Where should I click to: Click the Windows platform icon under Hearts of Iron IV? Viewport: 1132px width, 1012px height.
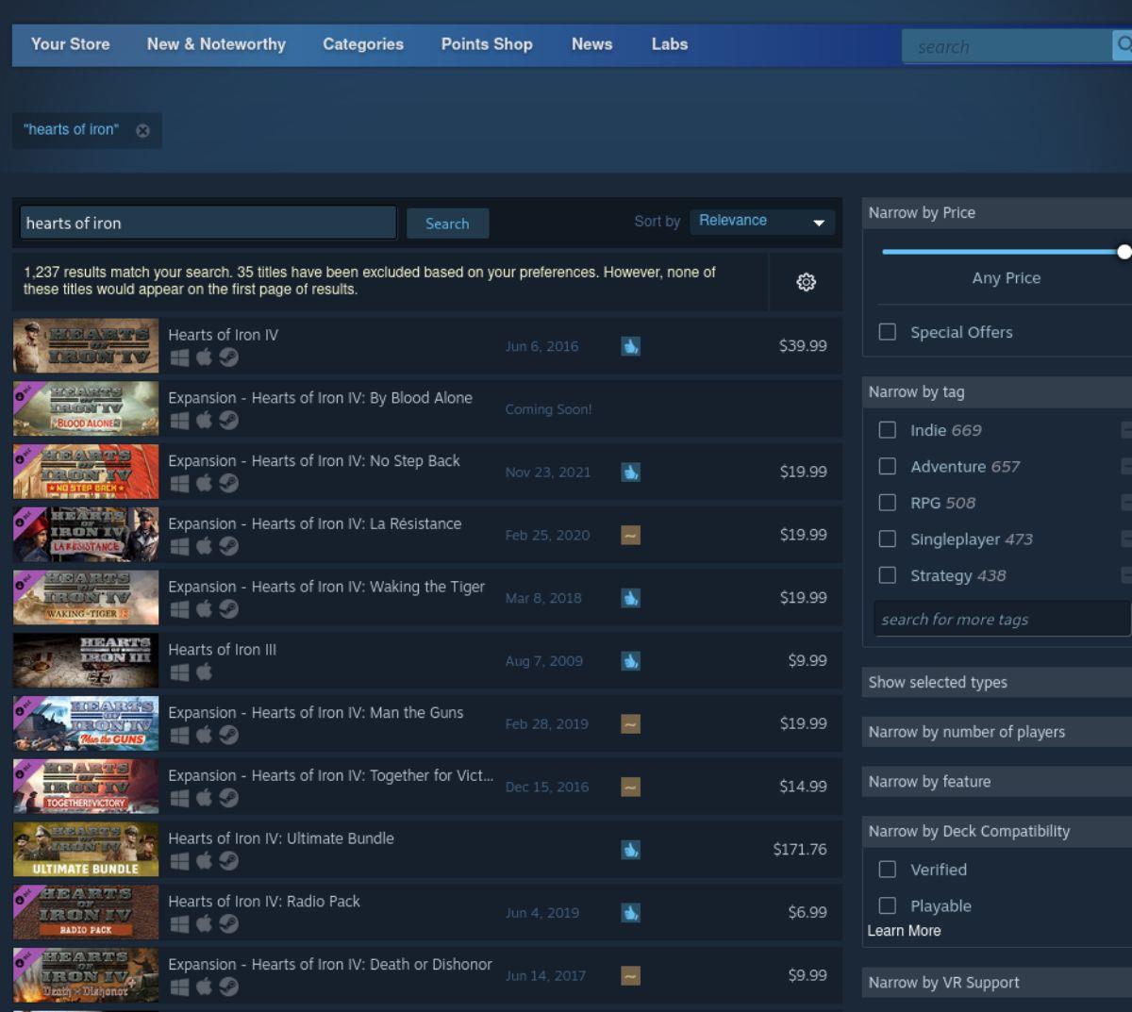pyautogui.click(x=178, y=357)
